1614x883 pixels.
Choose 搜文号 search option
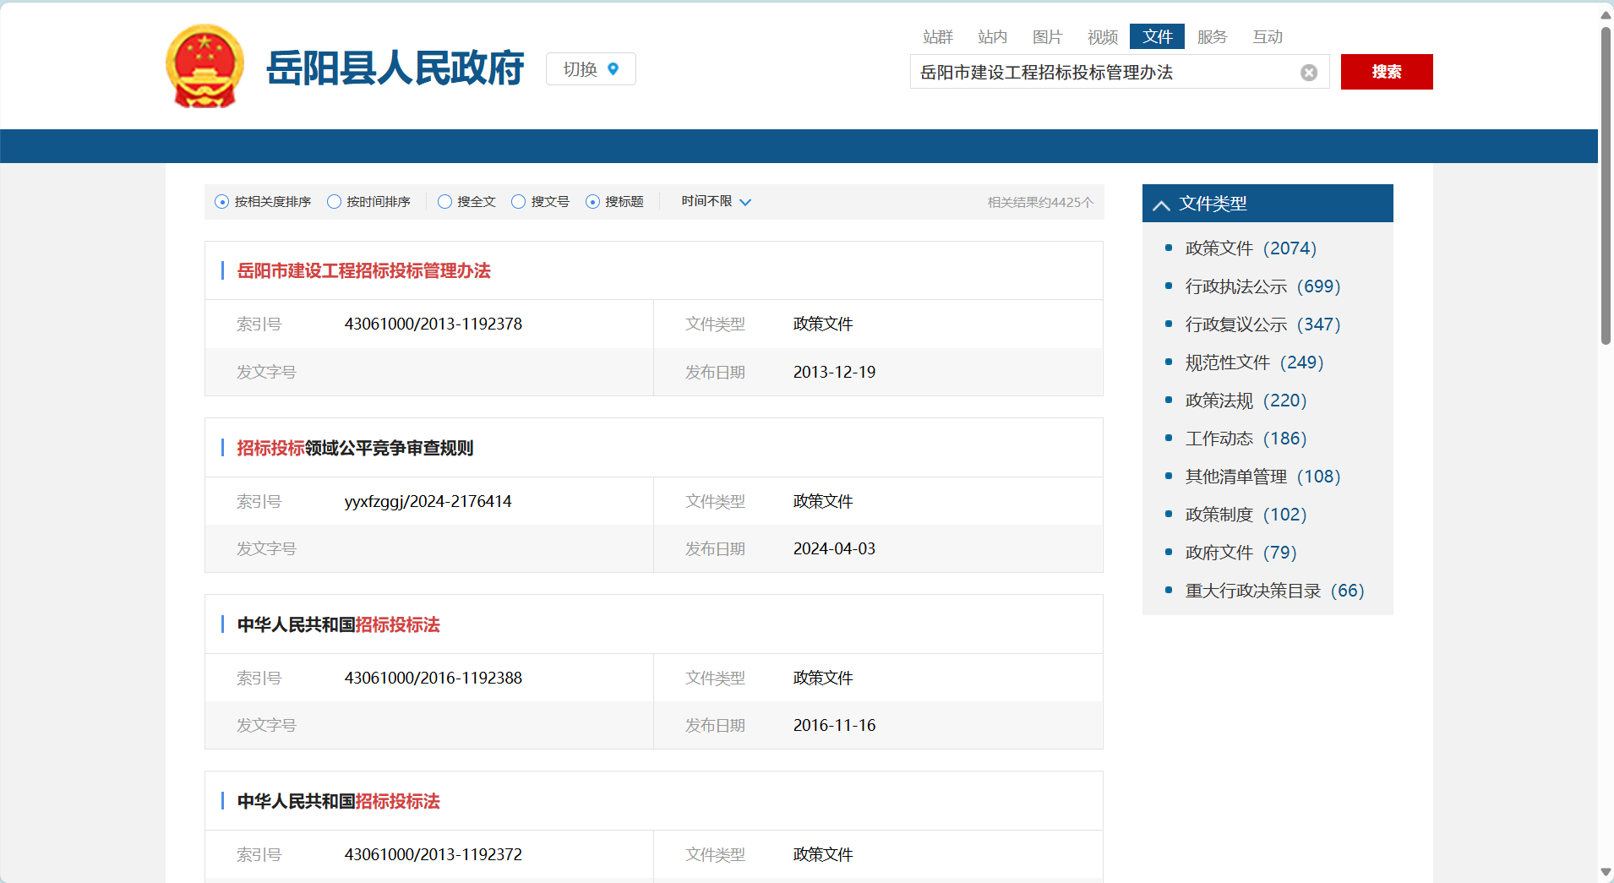518,202
